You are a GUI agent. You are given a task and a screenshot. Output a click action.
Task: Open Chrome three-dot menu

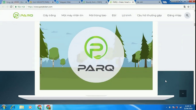(x=193, y=7)
